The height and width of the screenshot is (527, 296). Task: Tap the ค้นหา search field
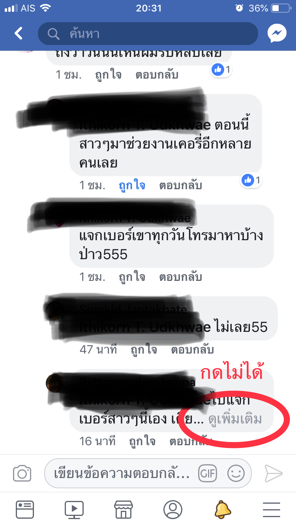148,34
